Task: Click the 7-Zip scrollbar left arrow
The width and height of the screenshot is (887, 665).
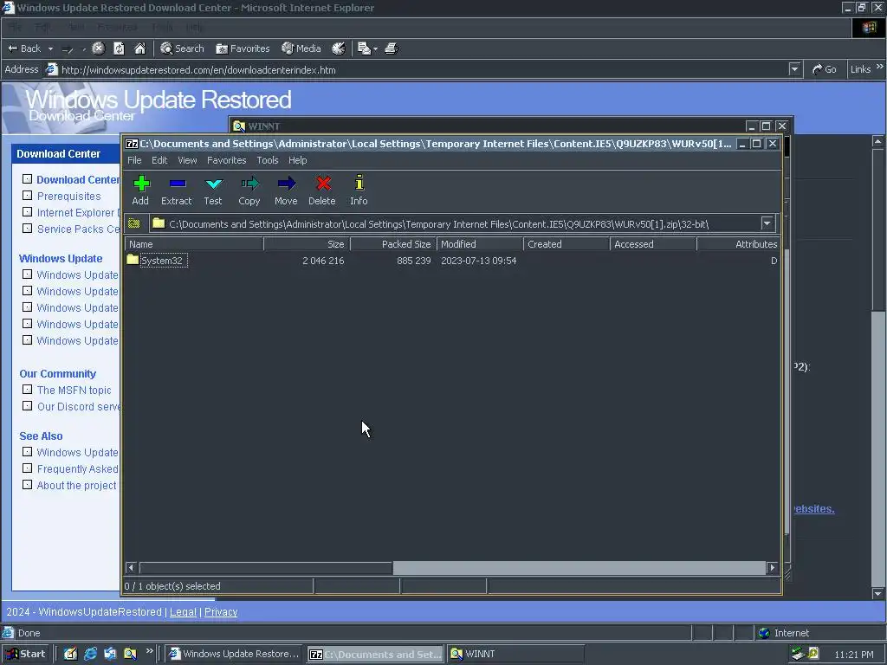Action: pyautogui.click(x=132, y=568)
